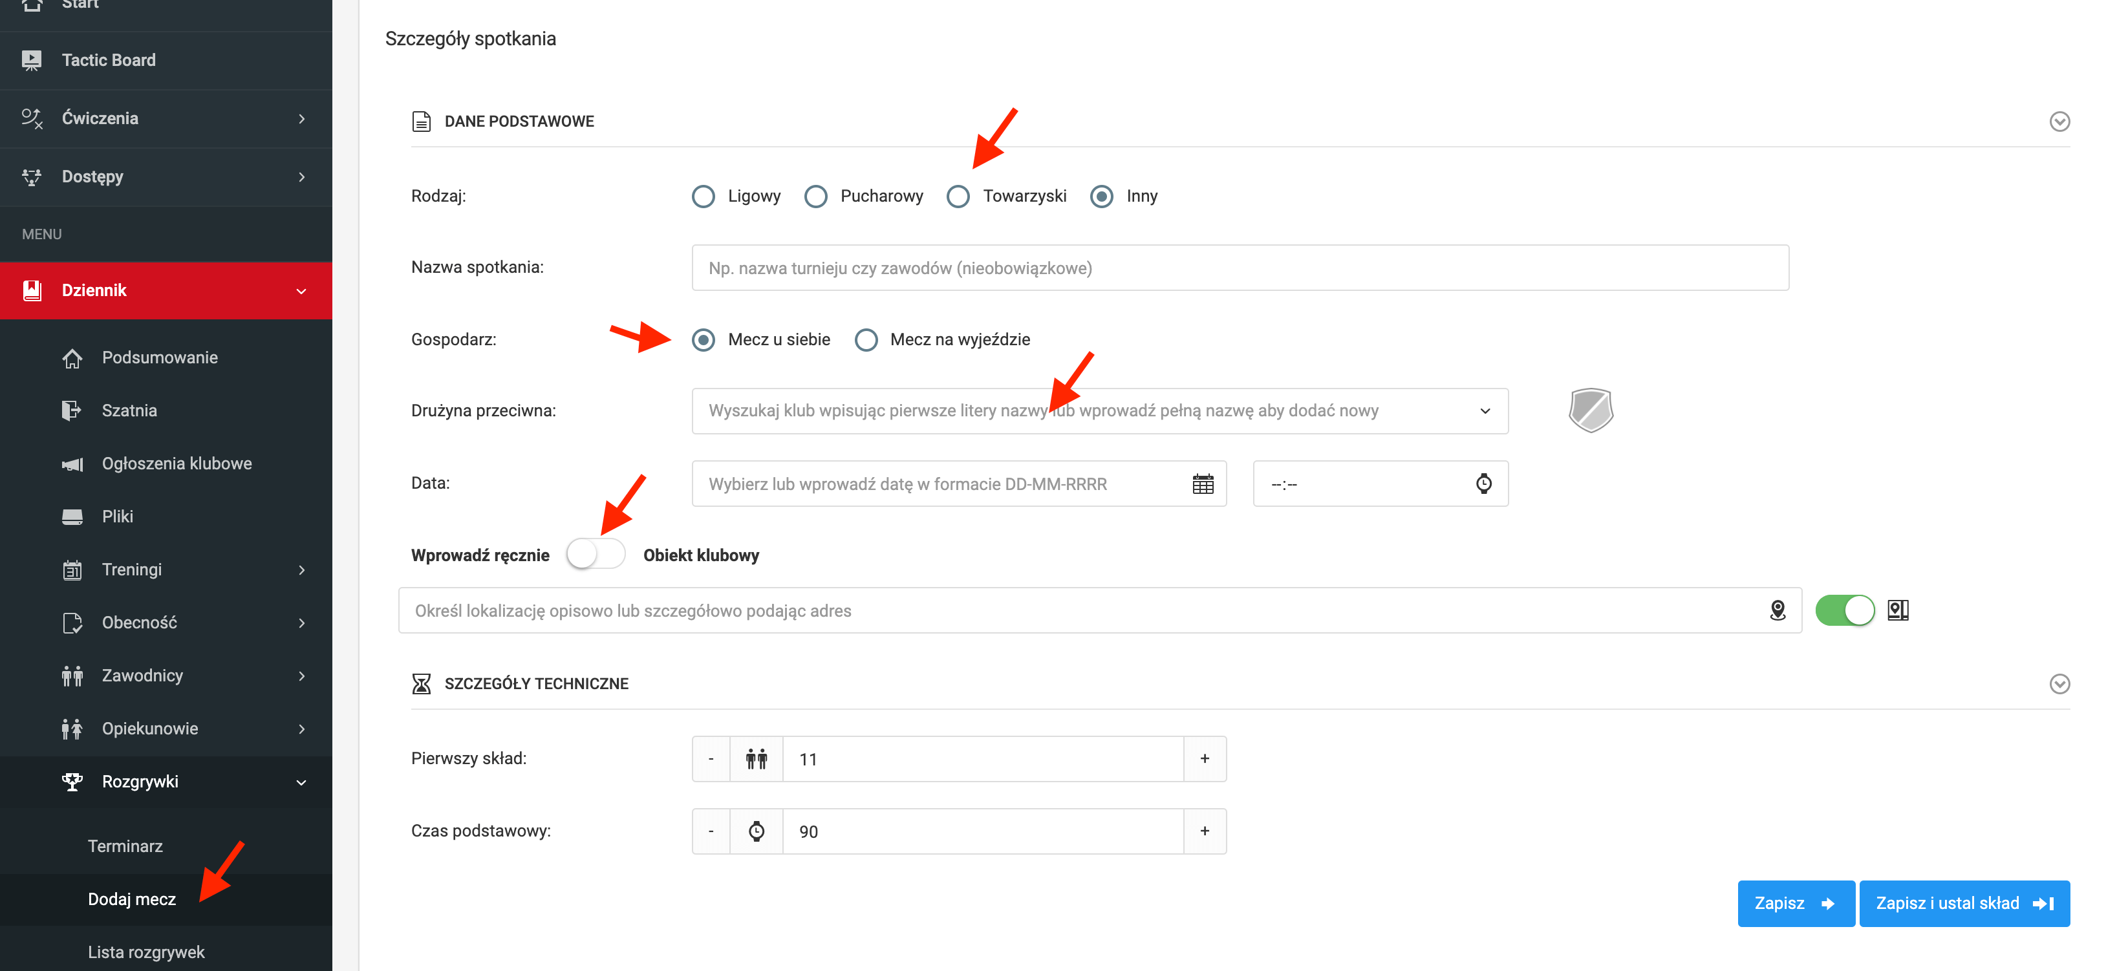Open Szatnia locker room page
The height and width of the screenshot is (971, 2117).
[x=129, y=411]
